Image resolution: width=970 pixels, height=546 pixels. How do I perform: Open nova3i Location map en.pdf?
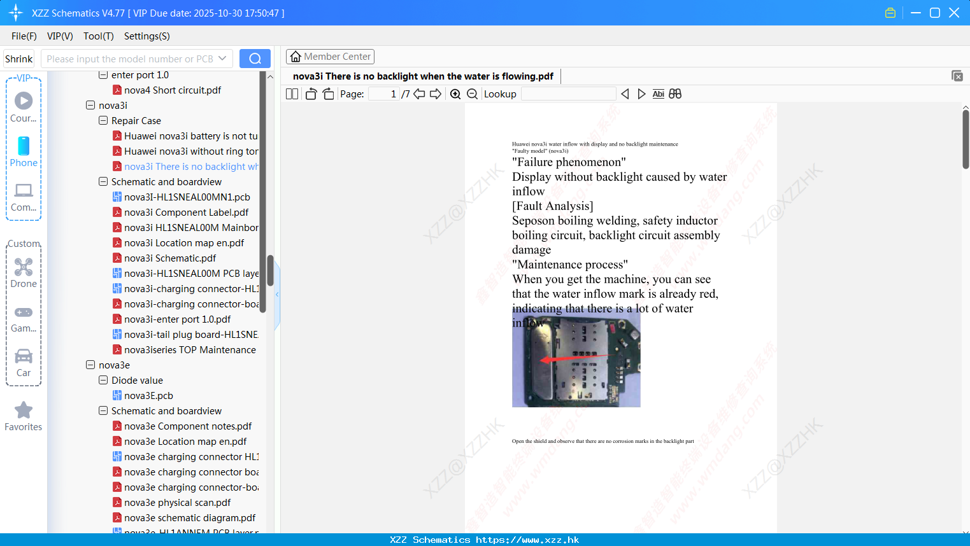(x=178, y=242)
